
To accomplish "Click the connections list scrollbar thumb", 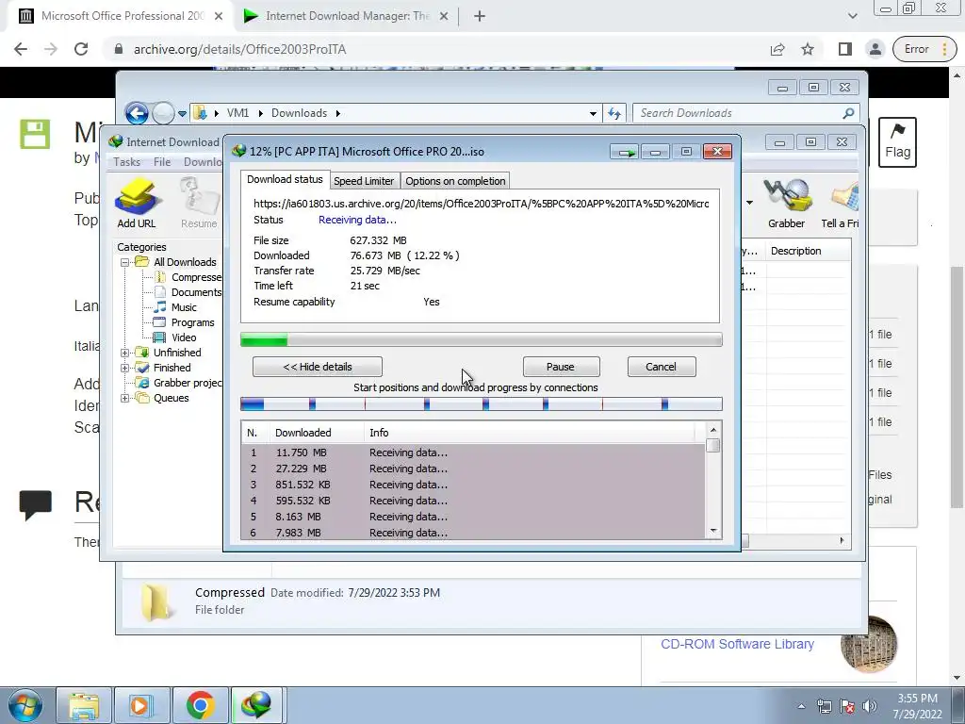I will pos(713,445).
